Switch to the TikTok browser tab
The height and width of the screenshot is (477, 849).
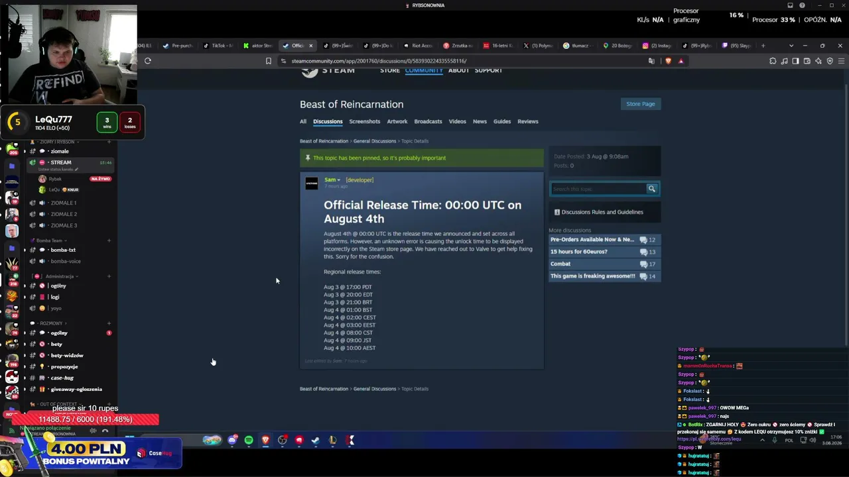point(219,46)
